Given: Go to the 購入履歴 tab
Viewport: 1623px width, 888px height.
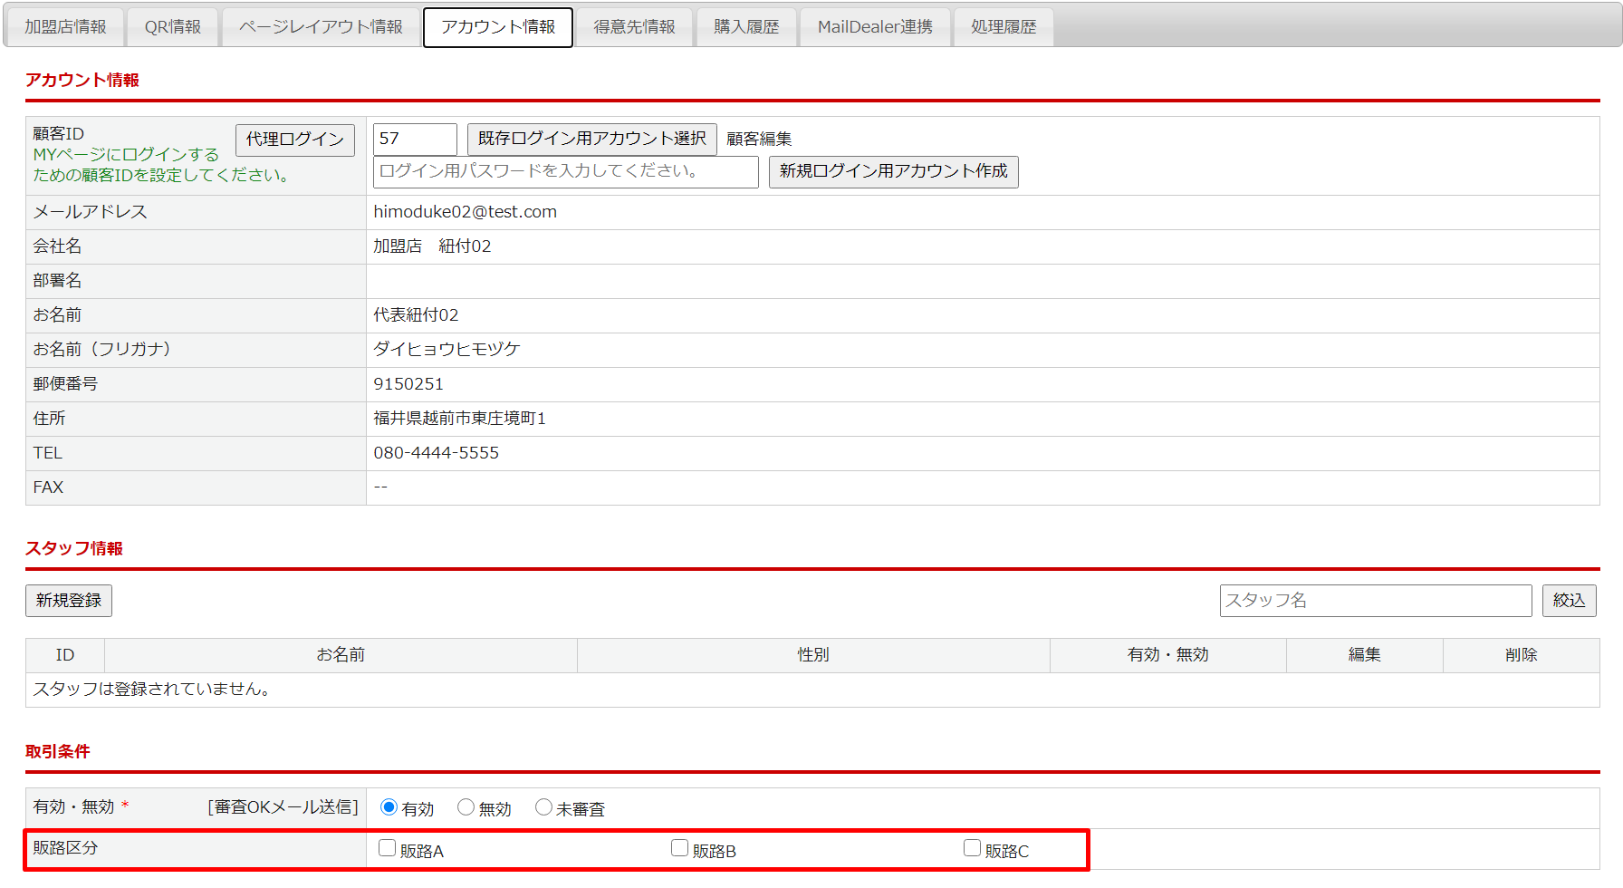Looking at the screenshot, I should click(x=746, y=27).
